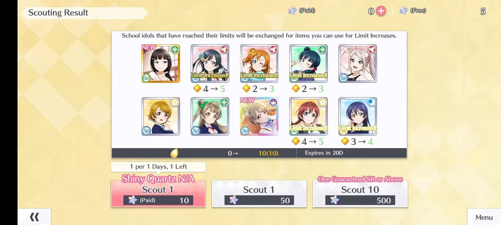Select the pink-white haired idol card top right
The width and height of the screenshot is (501, 225).
click(358, 63)
